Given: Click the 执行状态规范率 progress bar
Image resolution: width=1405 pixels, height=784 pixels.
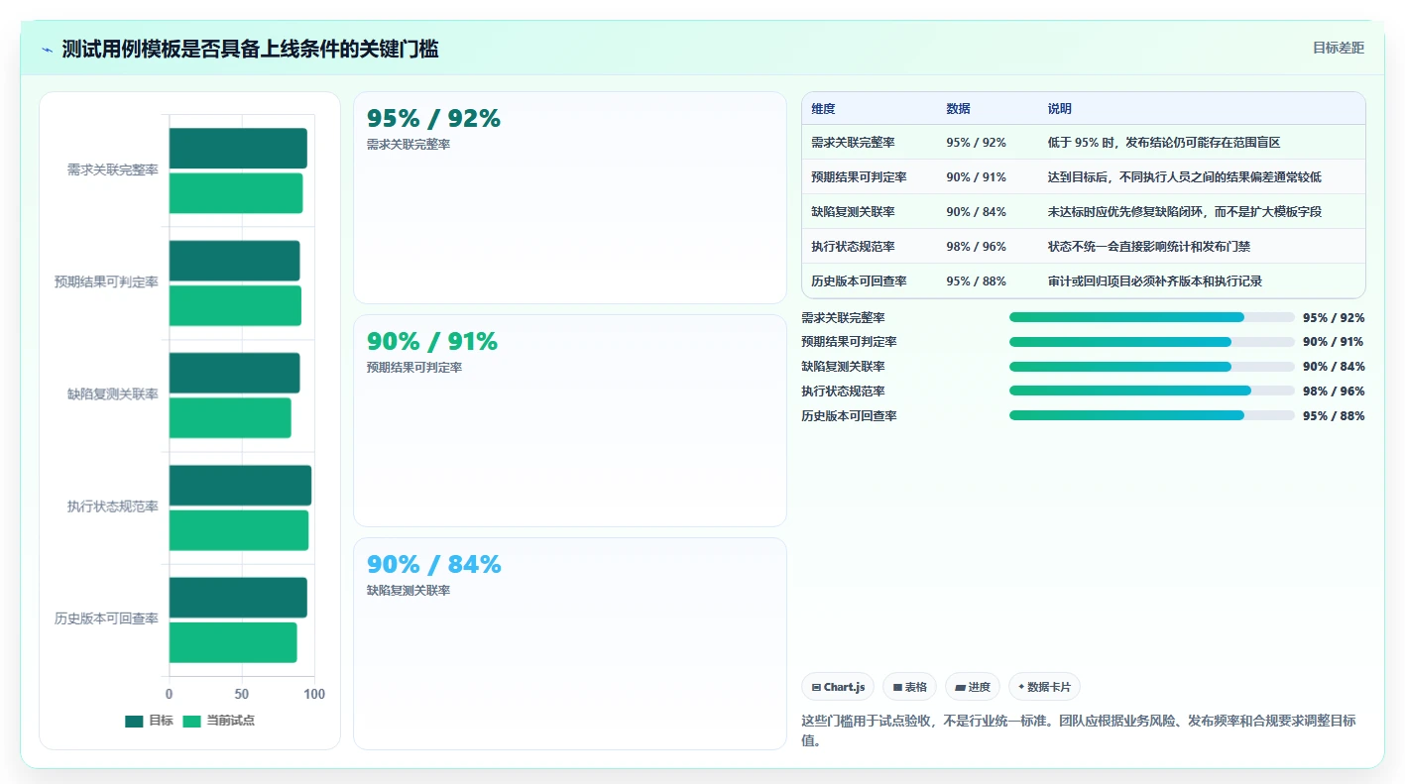Looking at the screenshot, I should [1152, 391].
